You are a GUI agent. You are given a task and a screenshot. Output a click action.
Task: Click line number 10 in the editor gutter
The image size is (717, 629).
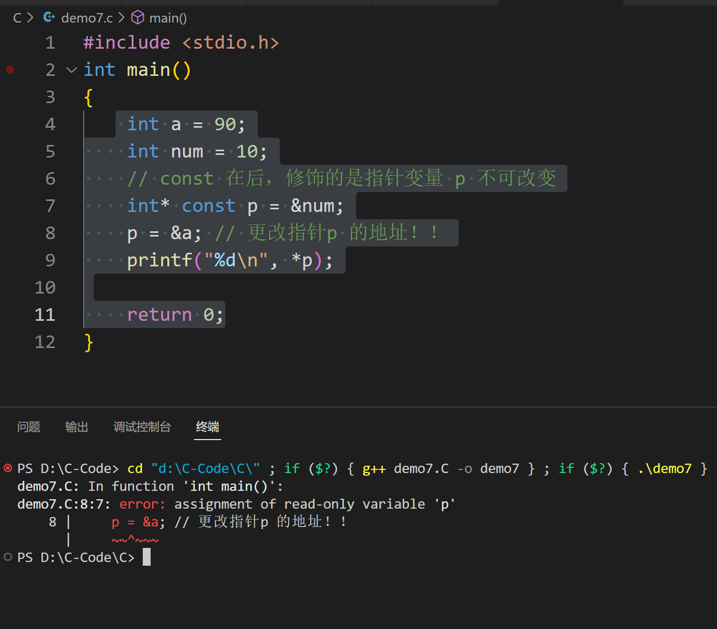click(45, 287)
